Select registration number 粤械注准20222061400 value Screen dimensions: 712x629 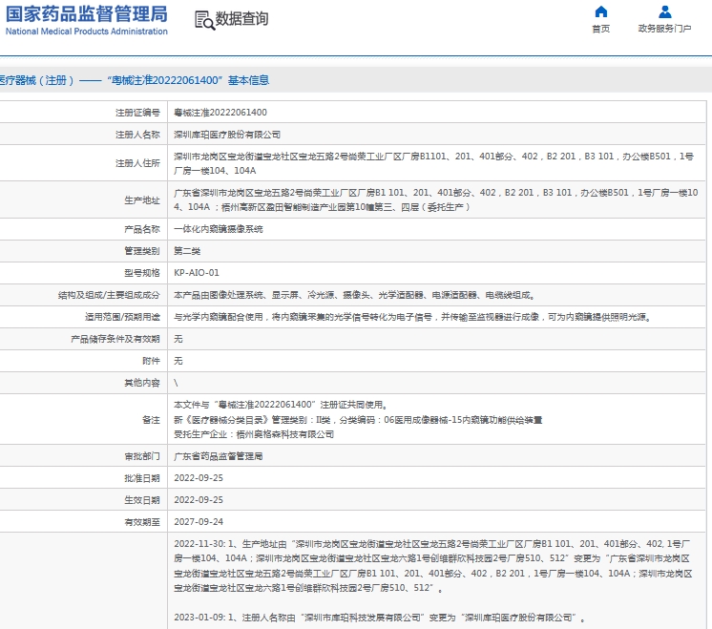click(x=220, y=113)
